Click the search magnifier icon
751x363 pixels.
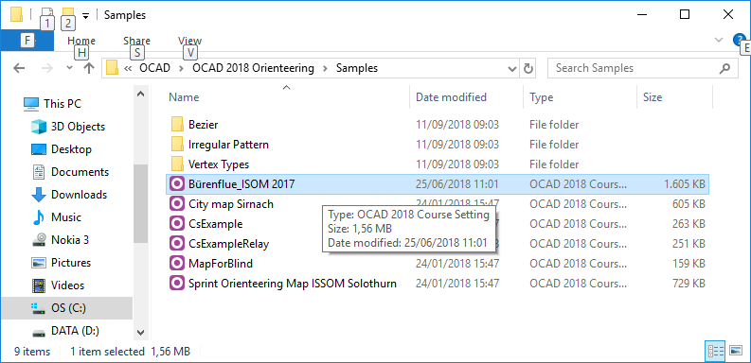(x=724, y=68)
